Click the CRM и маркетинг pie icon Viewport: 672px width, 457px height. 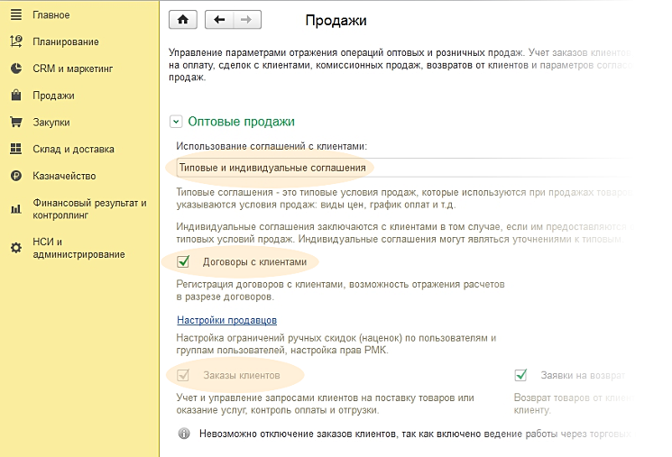click(15, 69)
